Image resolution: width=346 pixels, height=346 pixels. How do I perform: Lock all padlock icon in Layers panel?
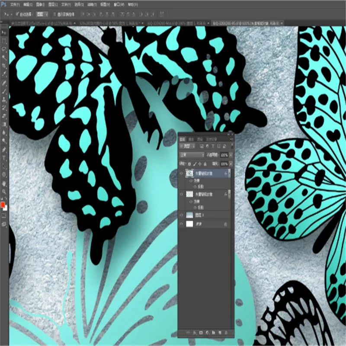pos(205,164)
